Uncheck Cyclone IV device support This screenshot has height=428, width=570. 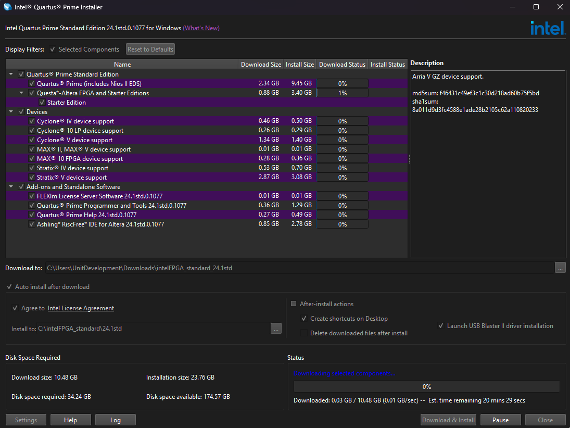32,121
